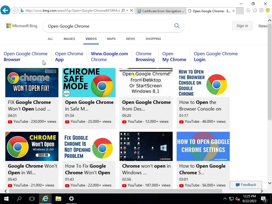Click title FIX Google Chrome Won't Open Load

pyautogui.click(x=29, y=105)
